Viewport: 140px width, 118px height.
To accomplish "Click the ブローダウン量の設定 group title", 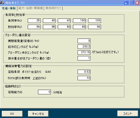I will (x=18, y=35).
